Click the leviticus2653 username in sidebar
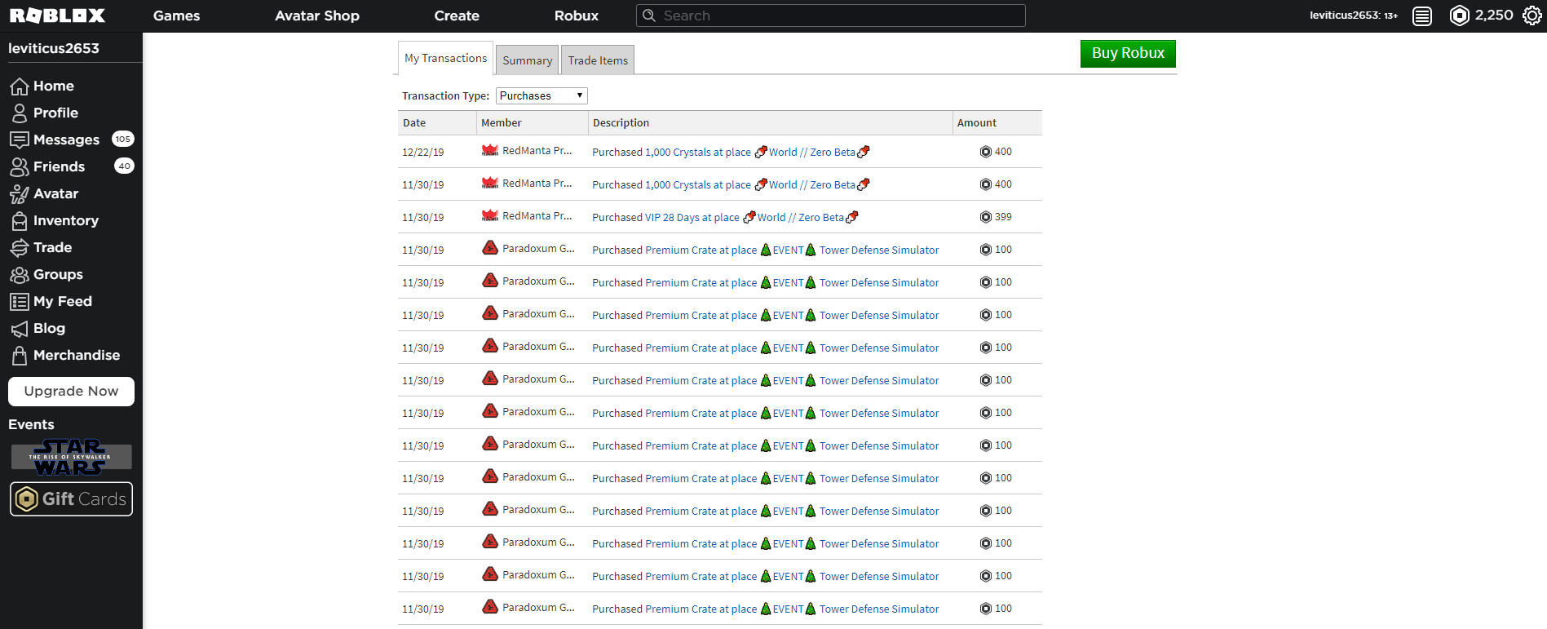This screenshot has height=629, width=1547. click(x=54, y=48)
